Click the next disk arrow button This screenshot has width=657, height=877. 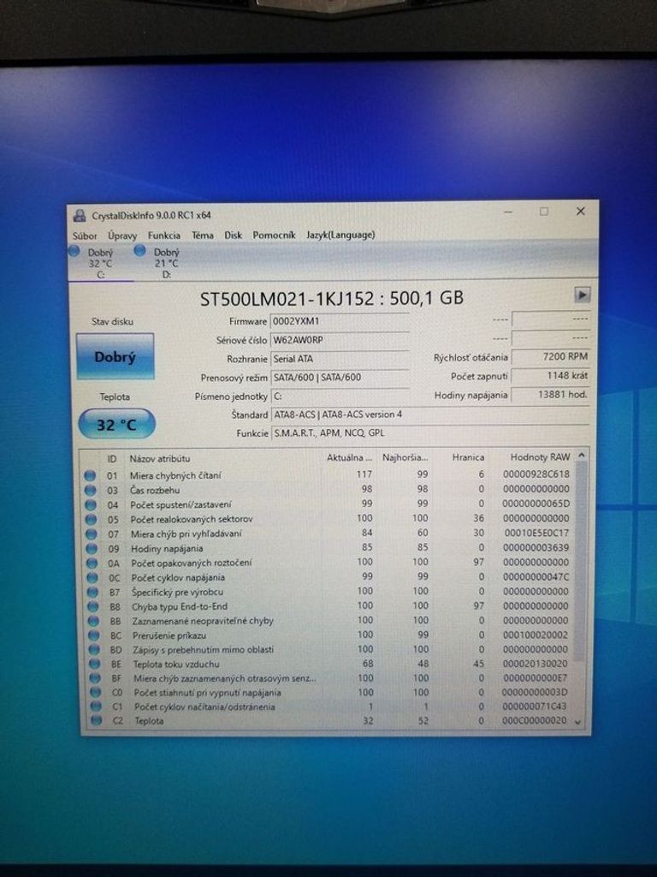click(x=582, y=295)
